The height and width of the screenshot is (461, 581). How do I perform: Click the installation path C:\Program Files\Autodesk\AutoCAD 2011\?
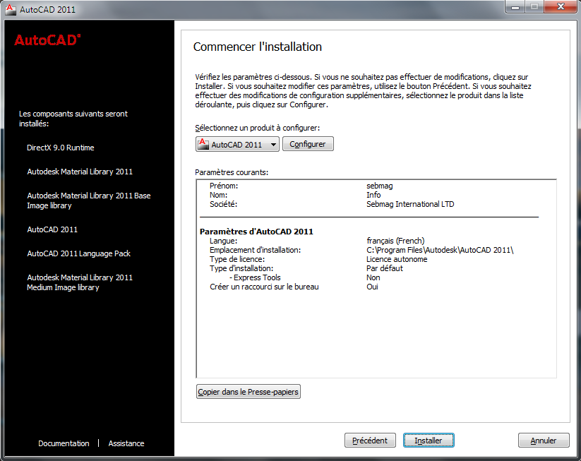click(x=440, y=250)
